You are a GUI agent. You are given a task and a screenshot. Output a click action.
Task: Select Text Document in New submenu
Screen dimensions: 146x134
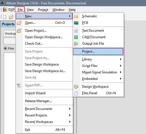pyautogui.click(x=98, y=31)
